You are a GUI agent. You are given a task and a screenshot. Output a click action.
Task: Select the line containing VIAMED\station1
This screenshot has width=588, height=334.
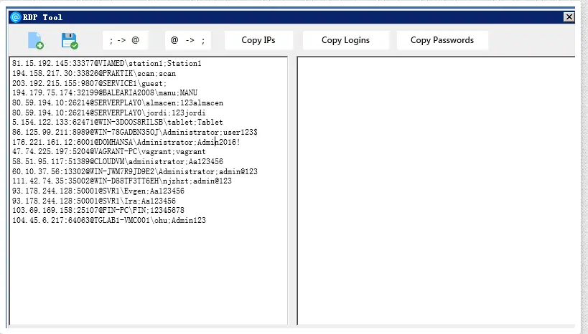[x=107, y=63]
